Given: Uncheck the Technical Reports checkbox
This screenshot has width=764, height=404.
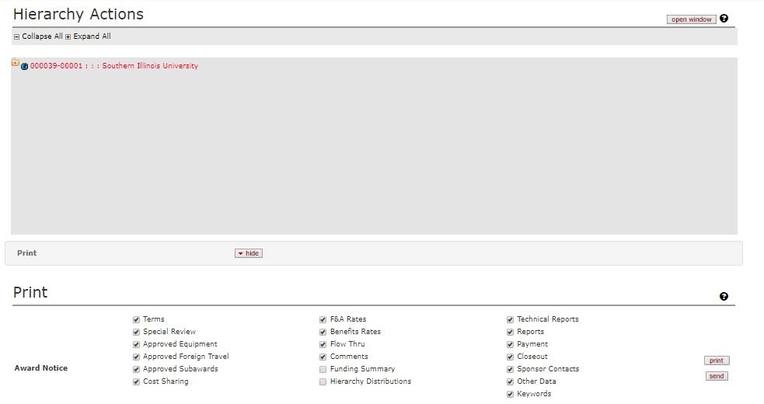Looking at the screenshot, I should click(511, 319).
